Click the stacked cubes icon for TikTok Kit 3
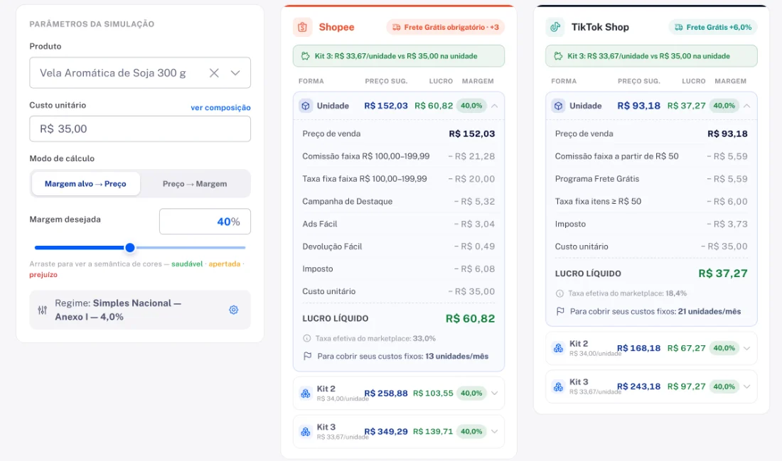 [558, 386]
